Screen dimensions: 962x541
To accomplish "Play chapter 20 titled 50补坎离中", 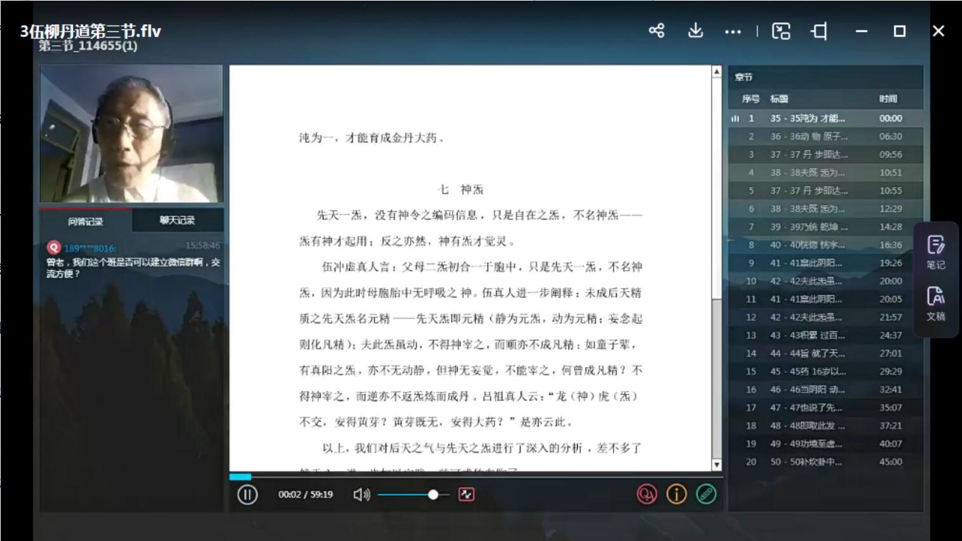I will pos(819,462).
